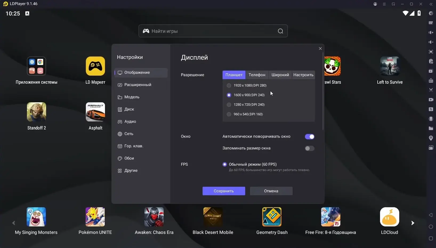Open Geometry Dash game icon
436x248 pixels.
(272, 217)
